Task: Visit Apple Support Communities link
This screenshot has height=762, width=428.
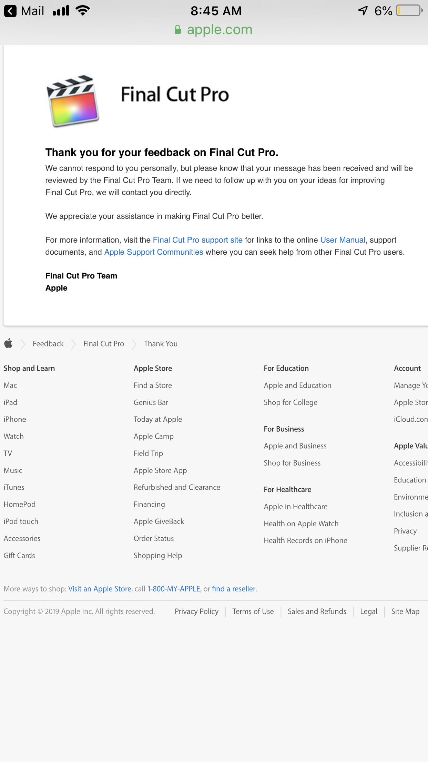Action: pyautogui.click(x=154, y=252)
